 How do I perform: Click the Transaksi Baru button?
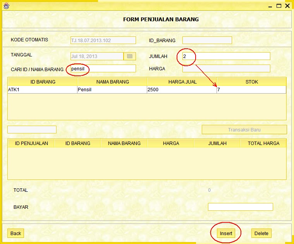click(244, 130)
